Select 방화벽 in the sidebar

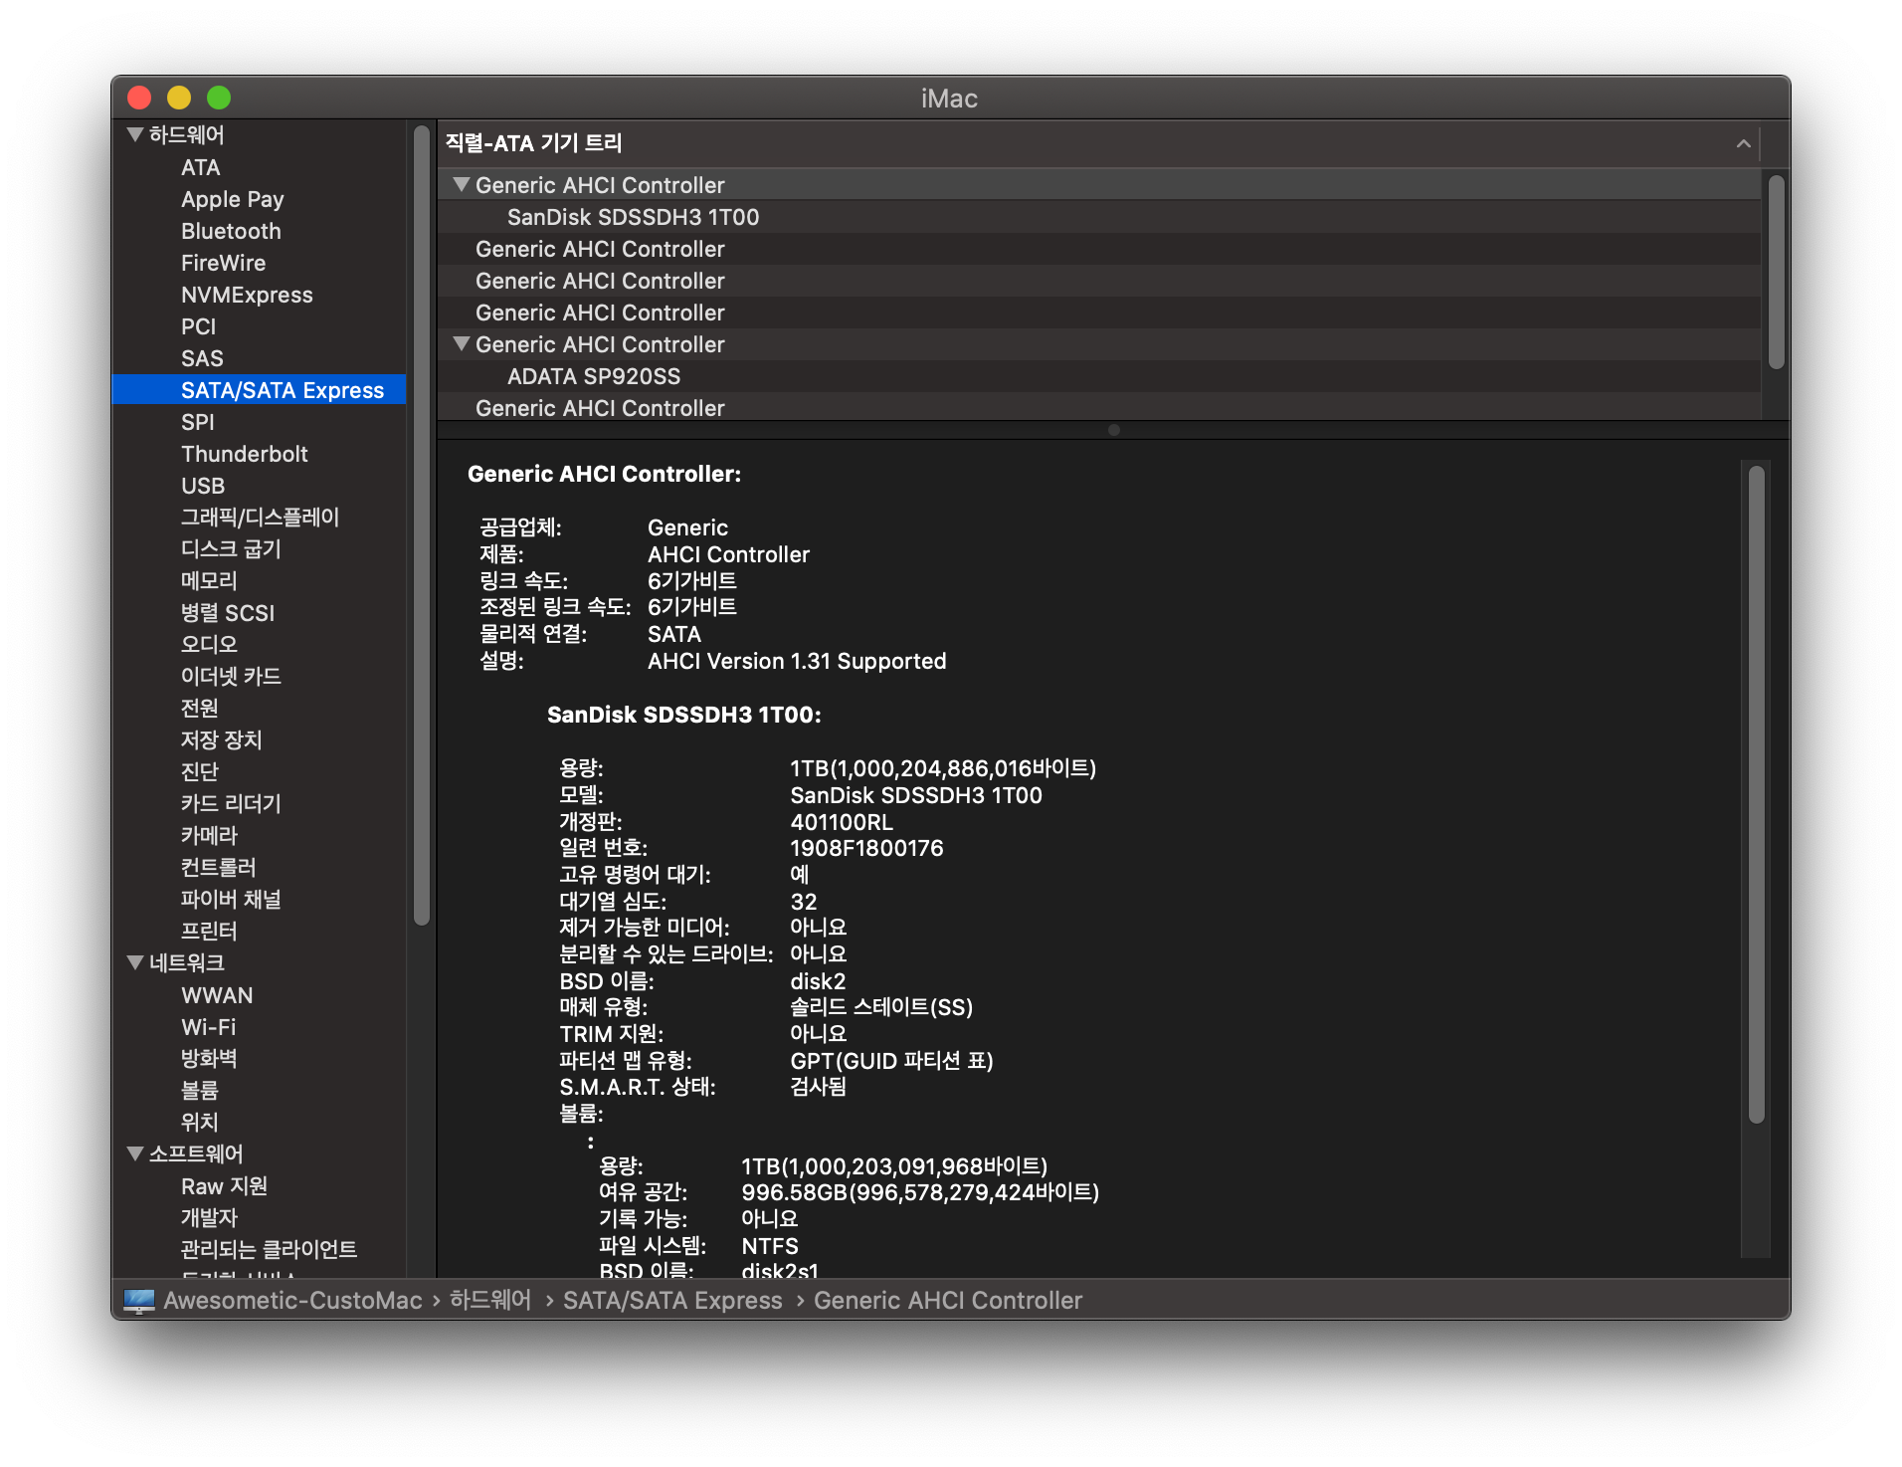coord(209,1058)
